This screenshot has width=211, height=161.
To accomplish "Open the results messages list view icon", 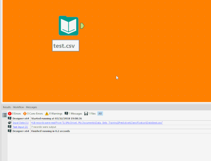I will [x=4, y=115].
